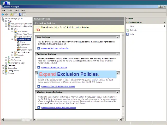This screenshot has width=167, height=125.
Task: Collapse Exclusion Policies group in Actions pane
Action: tap(165, 22)
